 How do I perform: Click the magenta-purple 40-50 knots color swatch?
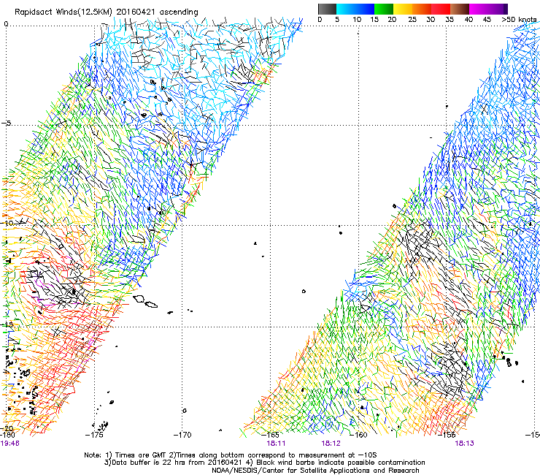pos(489,9)
